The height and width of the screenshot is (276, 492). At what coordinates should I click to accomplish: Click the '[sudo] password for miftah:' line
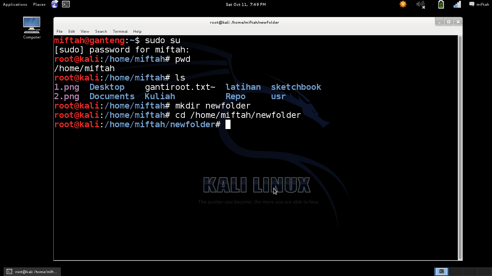point(122,50)
